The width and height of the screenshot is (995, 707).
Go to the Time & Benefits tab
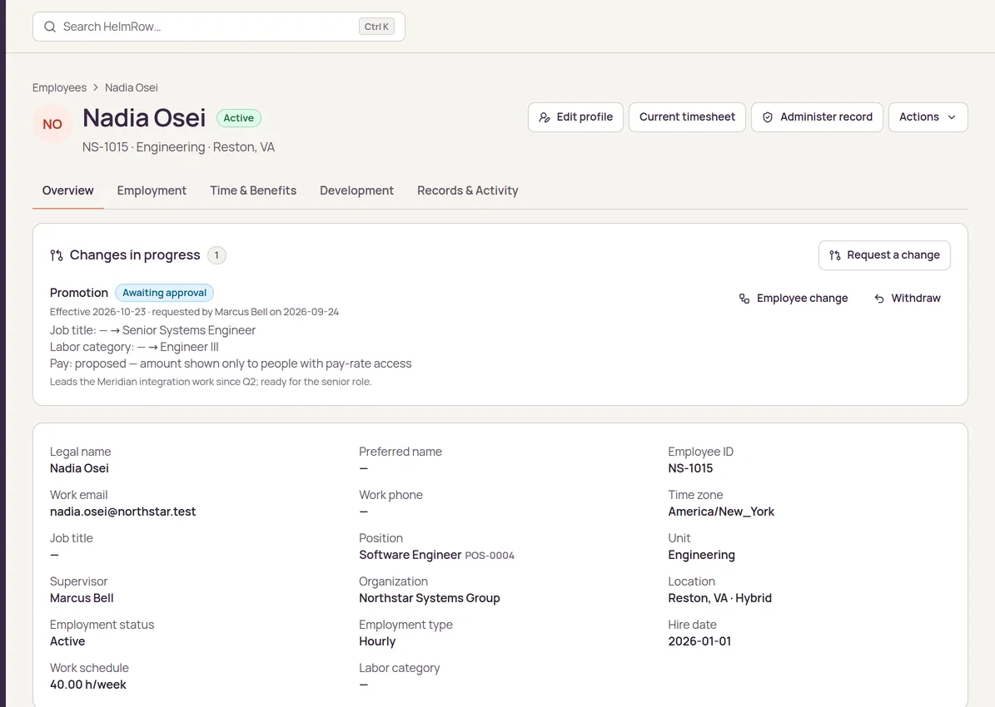[253, 190]
